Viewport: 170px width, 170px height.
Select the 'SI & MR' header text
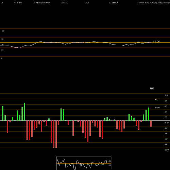pyautogui.click(x=18, y=3)
